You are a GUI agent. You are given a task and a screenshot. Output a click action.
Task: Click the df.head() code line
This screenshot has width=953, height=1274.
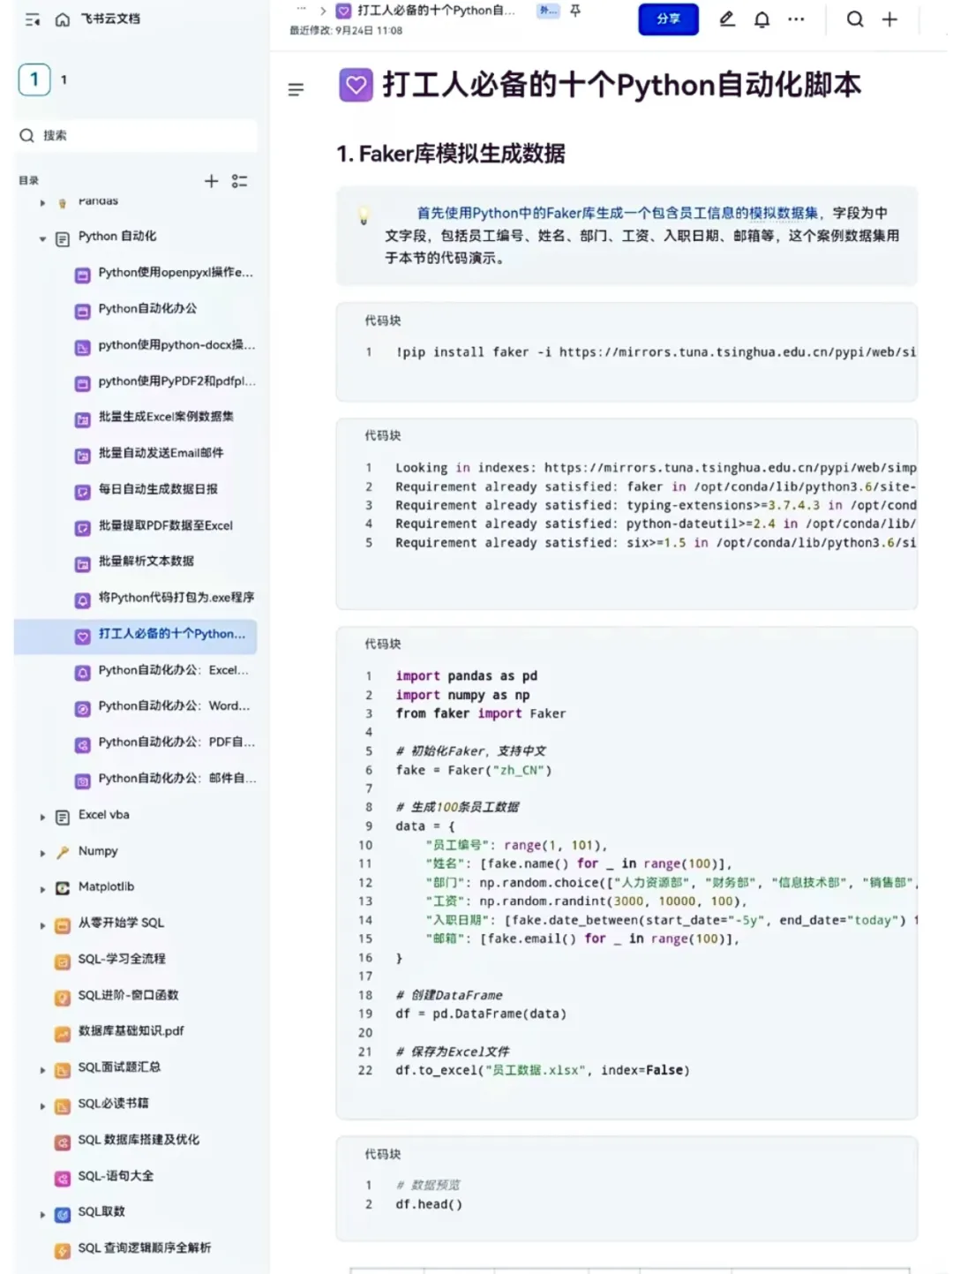pos(429,1204)
